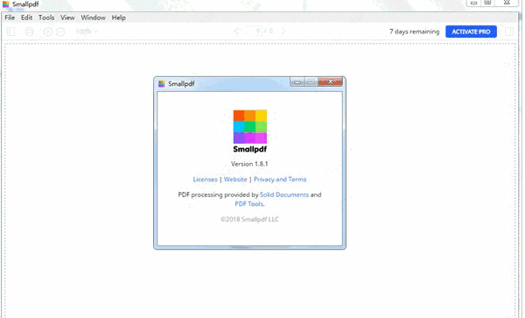Click the ACTIVATE PRO button

click(471, 32)
